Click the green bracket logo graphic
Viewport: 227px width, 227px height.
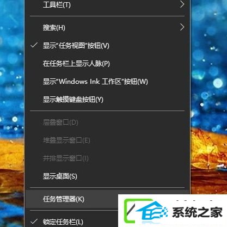click(130, 211)
